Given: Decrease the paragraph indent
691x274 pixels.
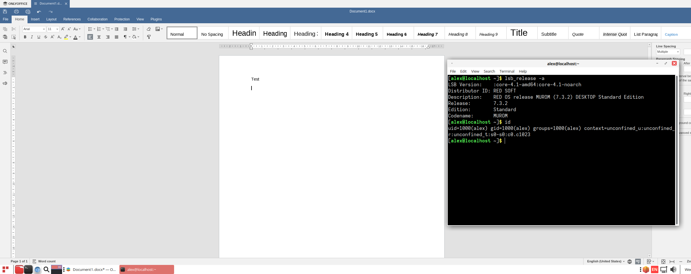Looking at the screenshot, I should pyautogui.click(x=117, y=29).
